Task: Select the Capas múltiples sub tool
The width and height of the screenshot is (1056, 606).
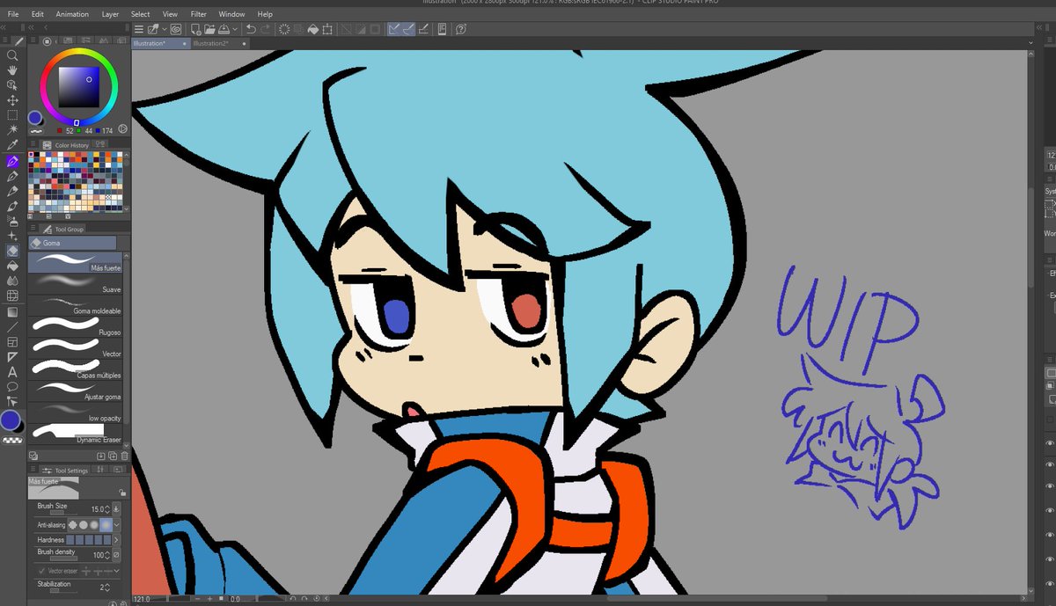Action: [75, 369]
